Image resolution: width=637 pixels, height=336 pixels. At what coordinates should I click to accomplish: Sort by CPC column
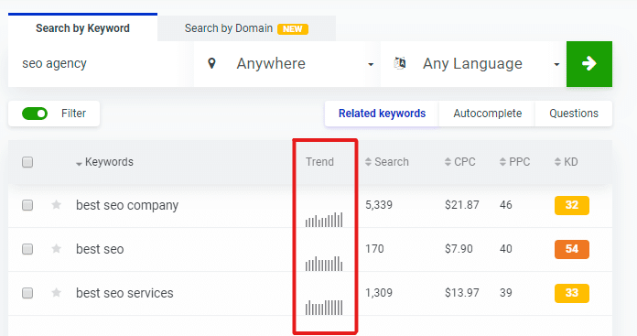click(459, 162)
